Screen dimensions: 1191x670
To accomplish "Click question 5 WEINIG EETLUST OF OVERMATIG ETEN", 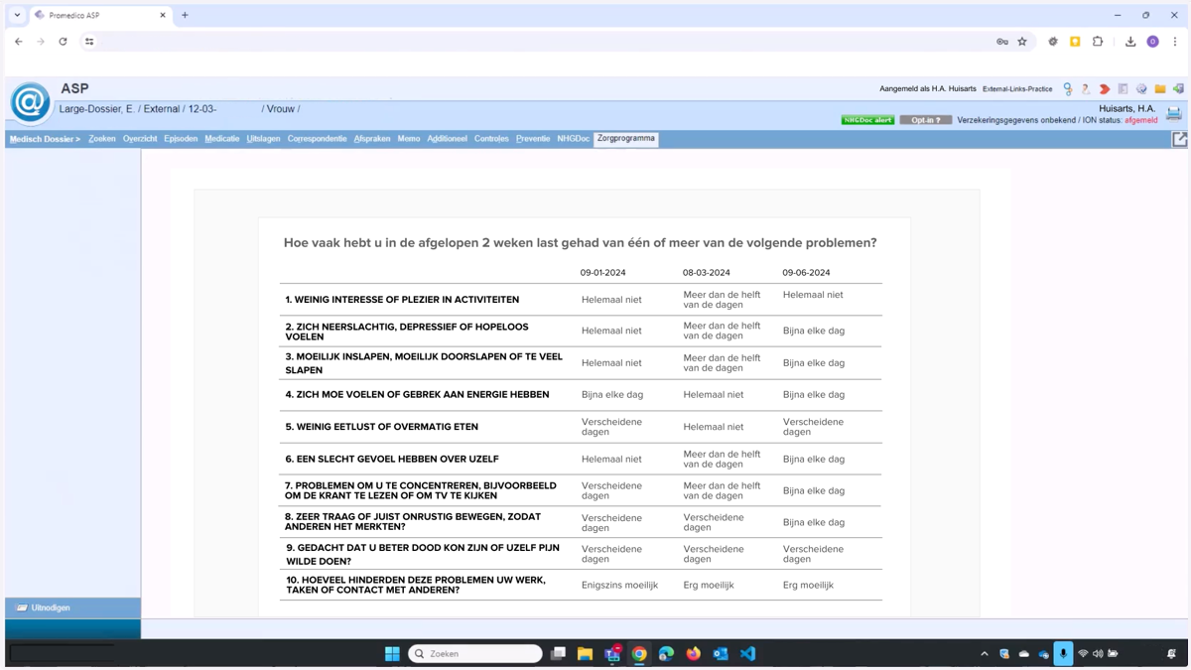I will pos(381,427).
